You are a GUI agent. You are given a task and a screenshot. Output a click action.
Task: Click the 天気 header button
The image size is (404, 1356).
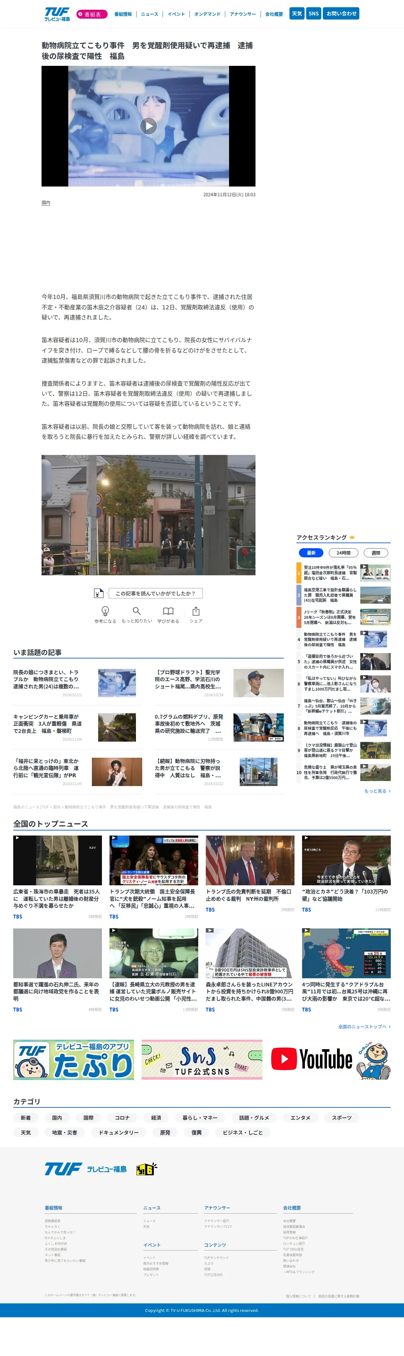pyautogui.click(x=297, y=14)
